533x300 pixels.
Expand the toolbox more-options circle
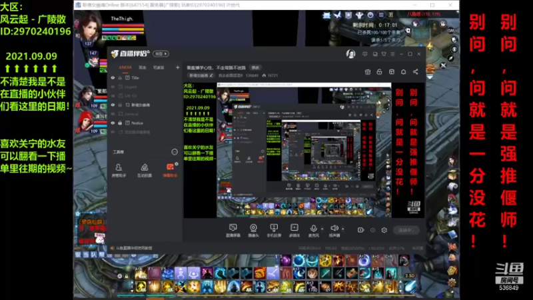(175, 152)
